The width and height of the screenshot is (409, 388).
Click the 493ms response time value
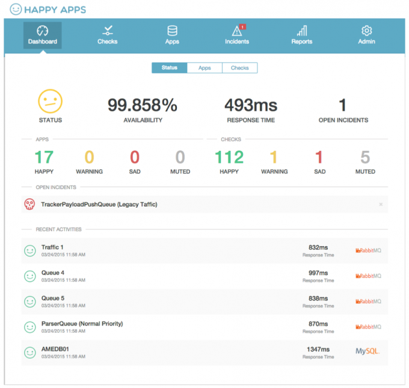251,105
